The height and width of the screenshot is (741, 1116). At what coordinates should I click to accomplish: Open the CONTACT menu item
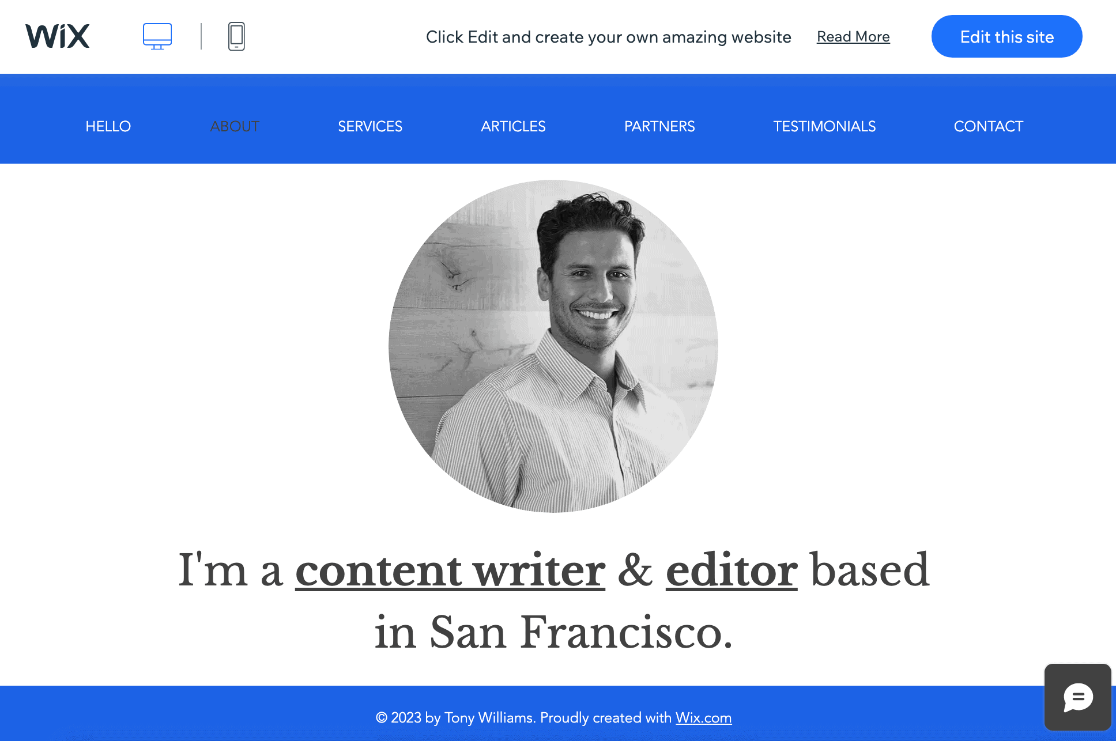(x=989, y=126)
